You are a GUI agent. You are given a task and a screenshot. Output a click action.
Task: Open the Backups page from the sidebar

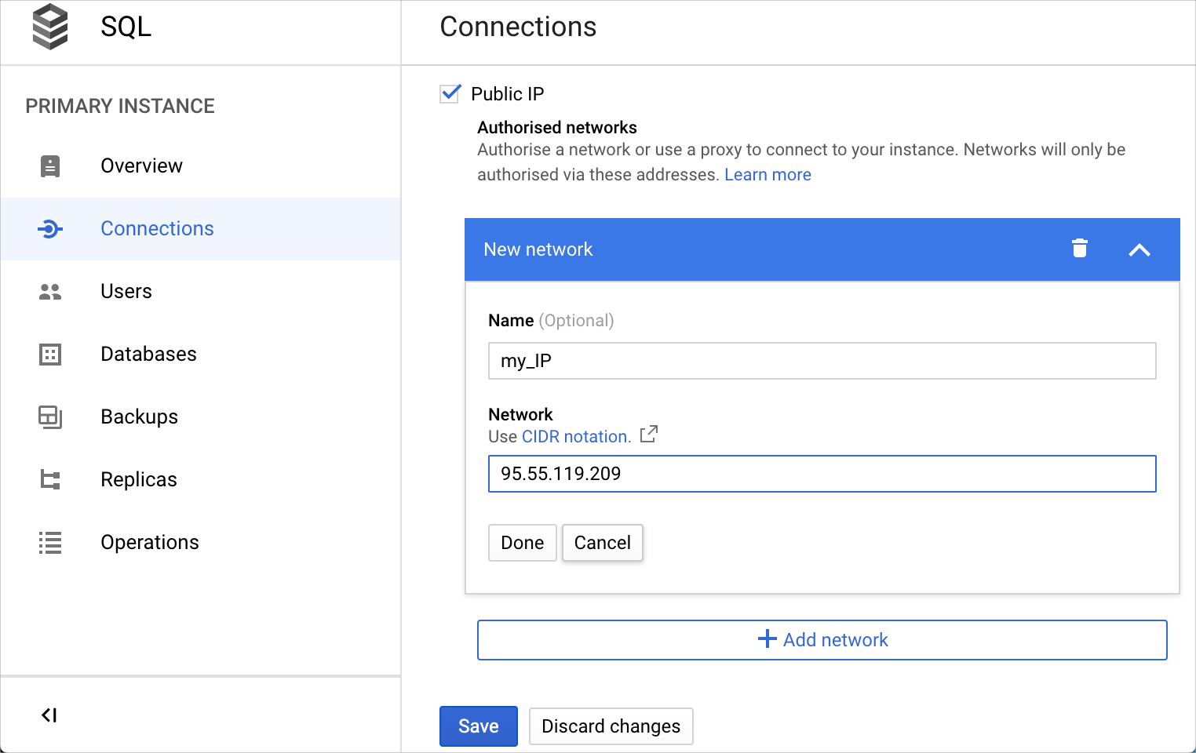coord(139,417)
